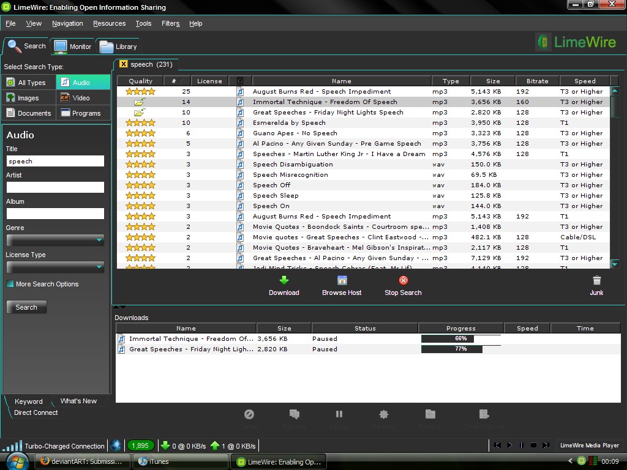Open the Resources menu
The image size is (627, 470).
(109, 24)
